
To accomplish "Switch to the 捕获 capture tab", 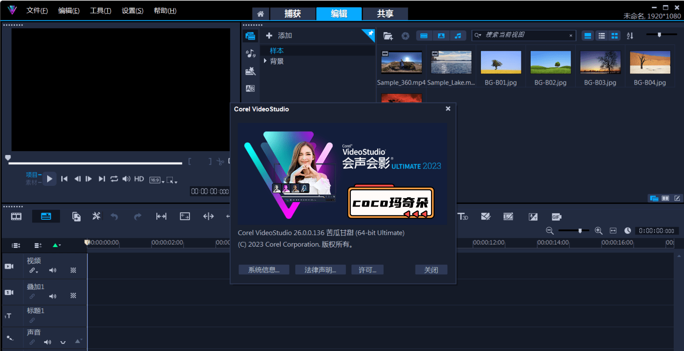I will (293, 14).
